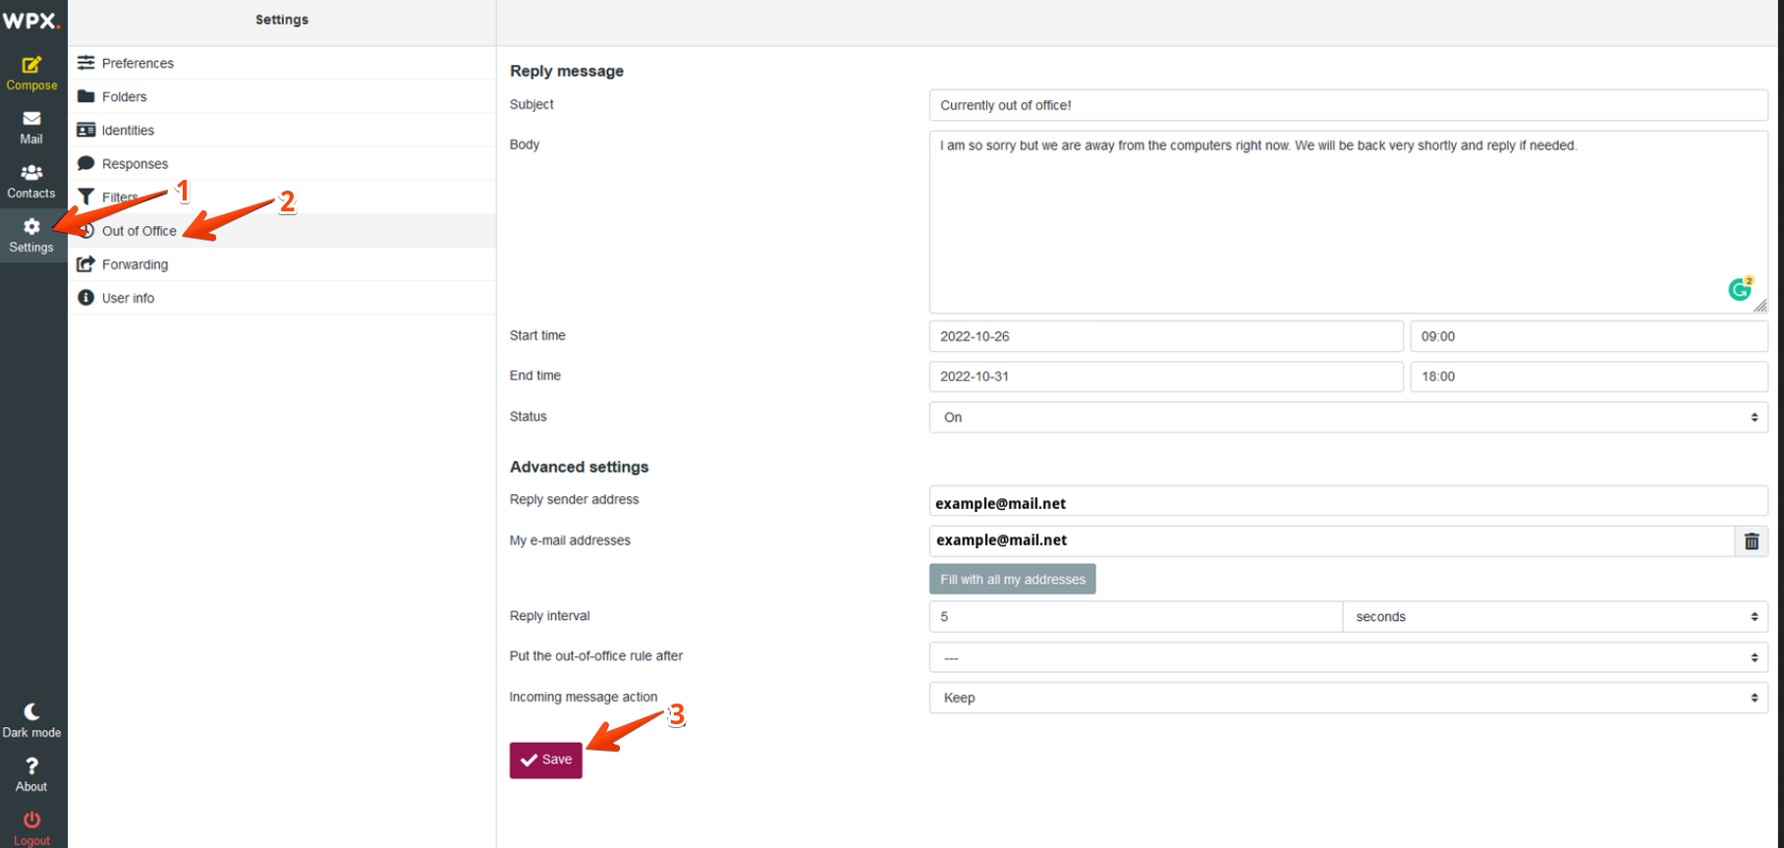Expand the Put out-of-office rule after dropdown
This screenshot has height=848, width=1784.
click(1348, 657)
